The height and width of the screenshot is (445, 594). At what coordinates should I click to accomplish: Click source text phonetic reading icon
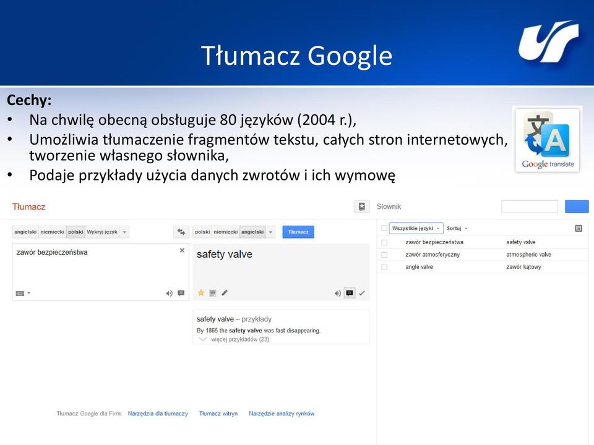(x=181, y=293)
